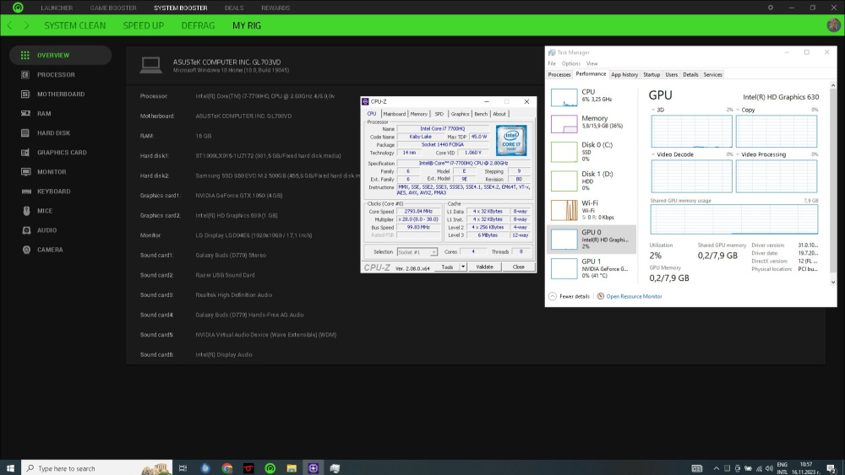Switch to the Launcher tab
This screenshot has width=845, height=475.
(57, 8)
